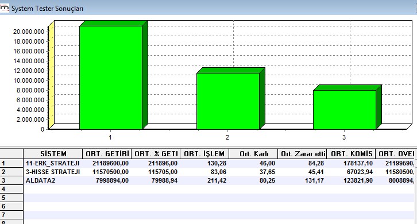The height and width of the screenshot is (224, 417).
Task: Click the second green bar in chart
Action: pyautogui.click(x=228, y=101)
